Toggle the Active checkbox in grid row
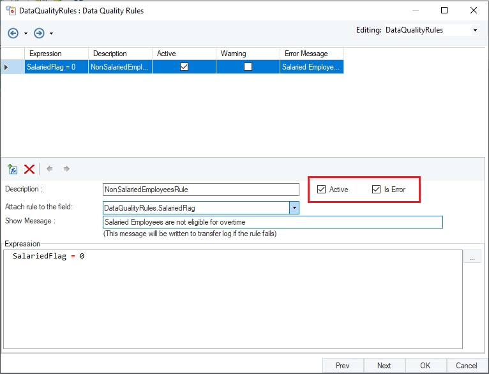The image size is (489, 374). point(184,66)
